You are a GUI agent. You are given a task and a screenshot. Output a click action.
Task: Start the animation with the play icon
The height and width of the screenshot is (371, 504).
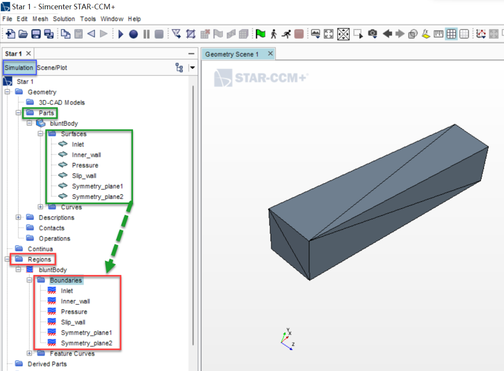121,34
